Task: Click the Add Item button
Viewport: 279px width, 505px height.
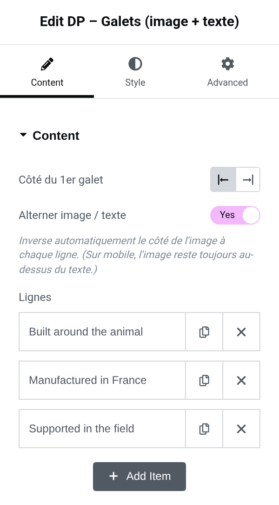Action: point(139,476)
